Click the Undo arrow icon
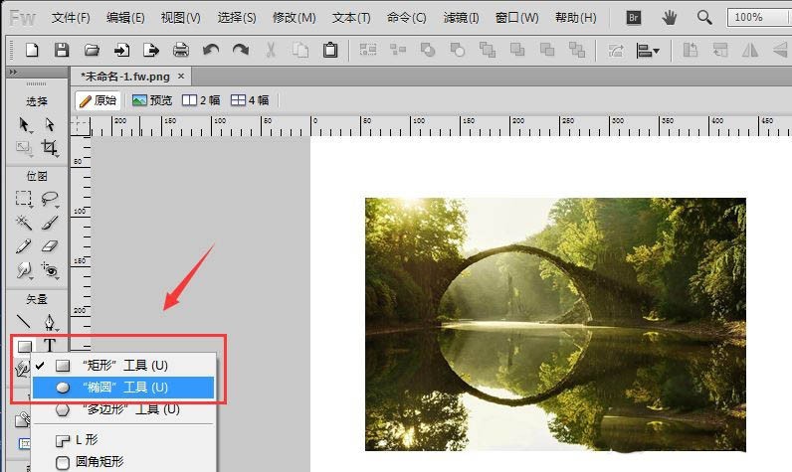The image size is (792, 472). coord(211,50)
